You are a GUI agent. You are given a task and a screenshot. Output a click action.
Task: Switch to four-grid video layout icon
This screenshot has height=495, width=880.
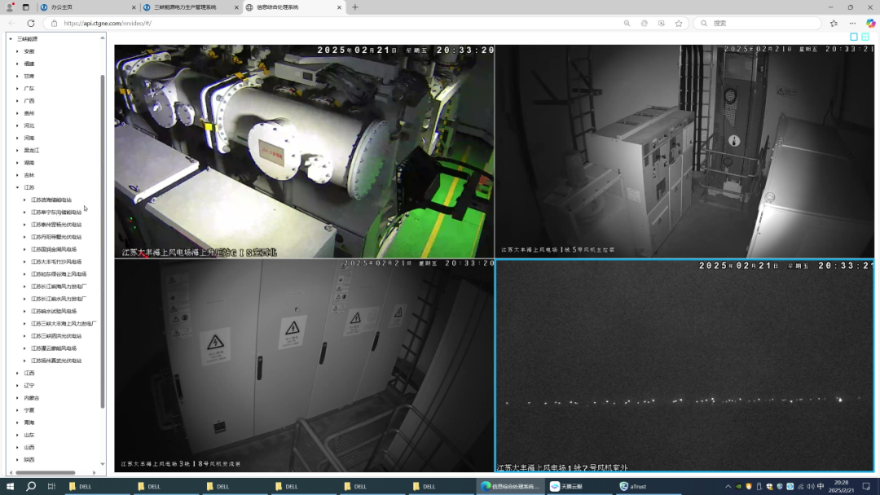[x=866, y=37]
